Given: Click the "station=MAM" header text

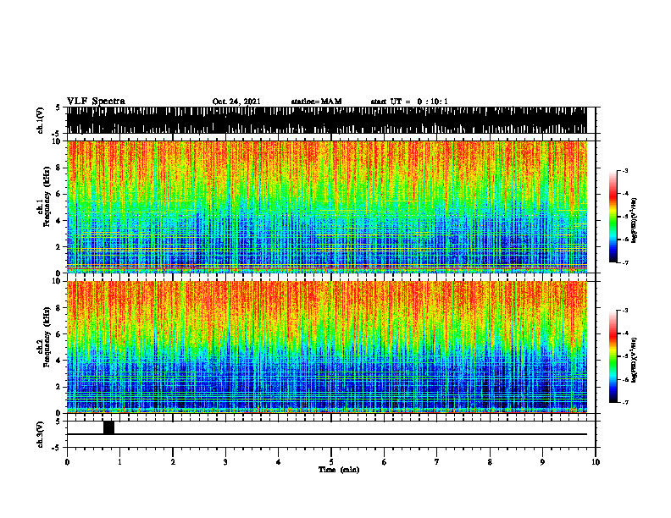Looking at the screenshot, I should point(316,102).
